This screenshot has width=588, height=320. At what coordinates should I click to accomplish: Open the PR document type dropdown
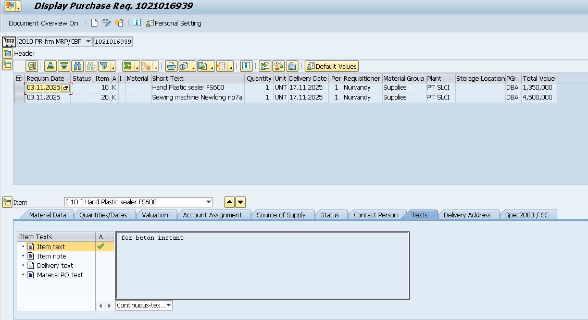pyautogui.click(x=88, y=42)
